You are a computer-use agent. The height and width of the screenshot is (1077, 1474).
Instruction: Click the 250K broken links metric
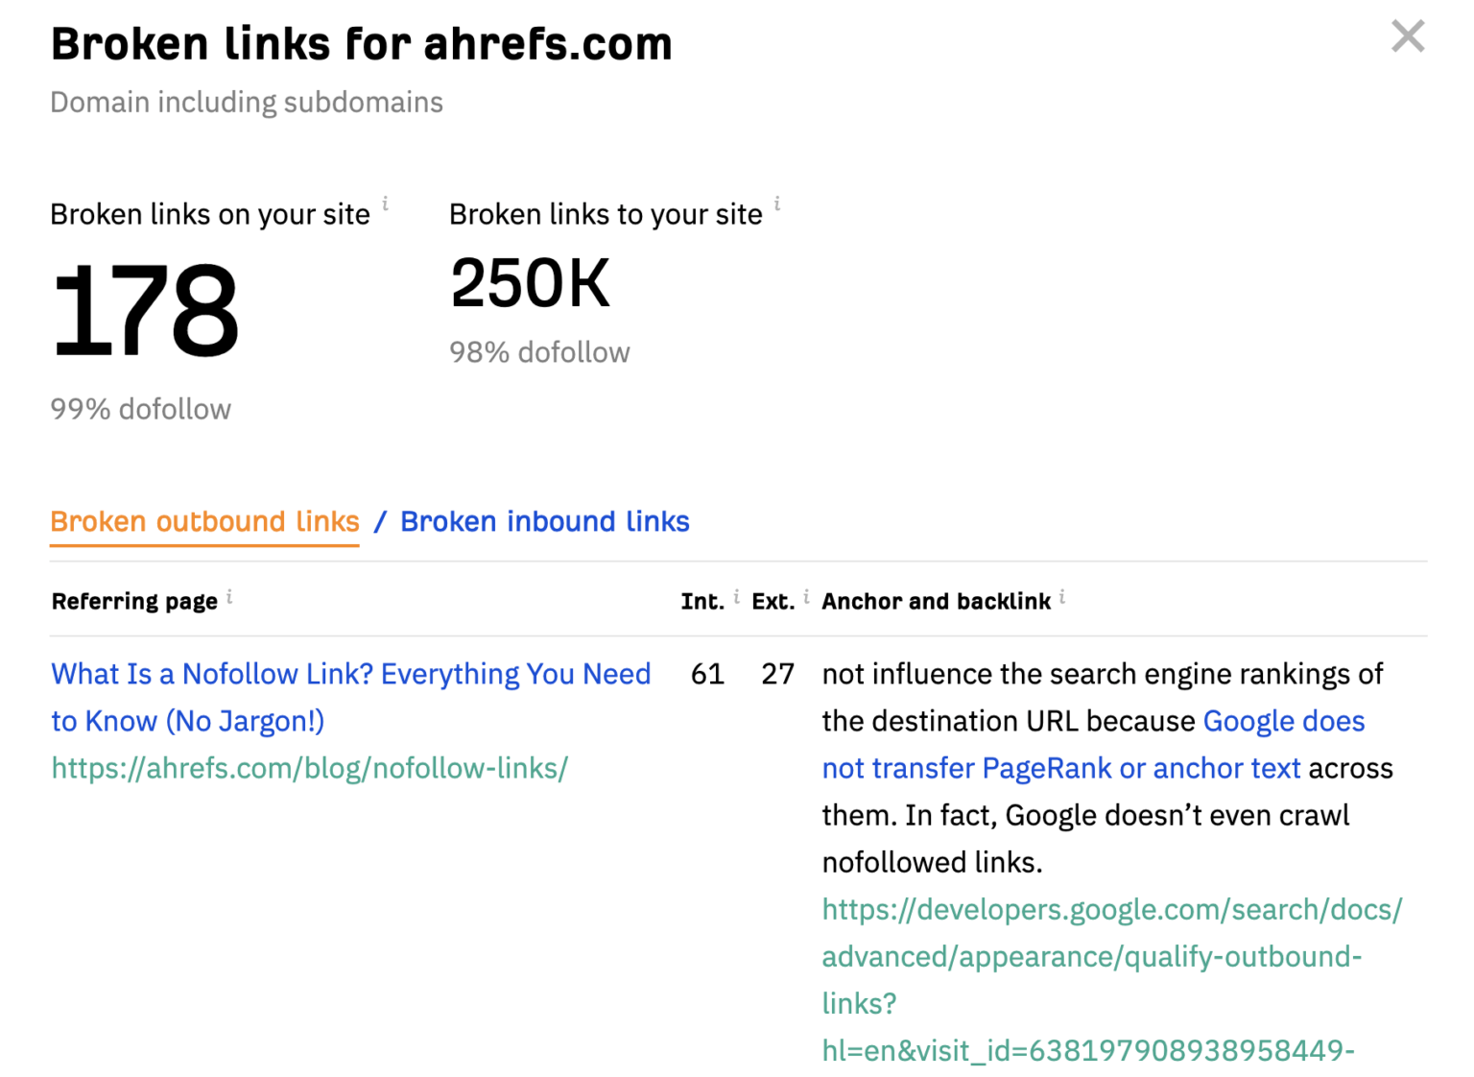point(531,281)
